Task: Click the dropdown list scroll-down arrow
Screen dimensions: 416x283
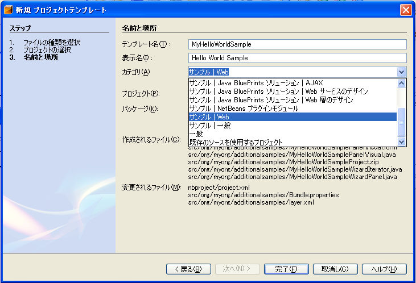Action: [x=401, y=141]
